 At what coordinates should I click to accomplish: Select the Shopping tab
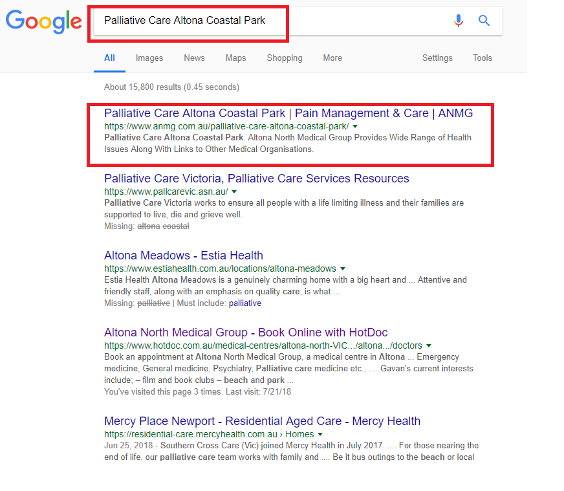(285, 58)
